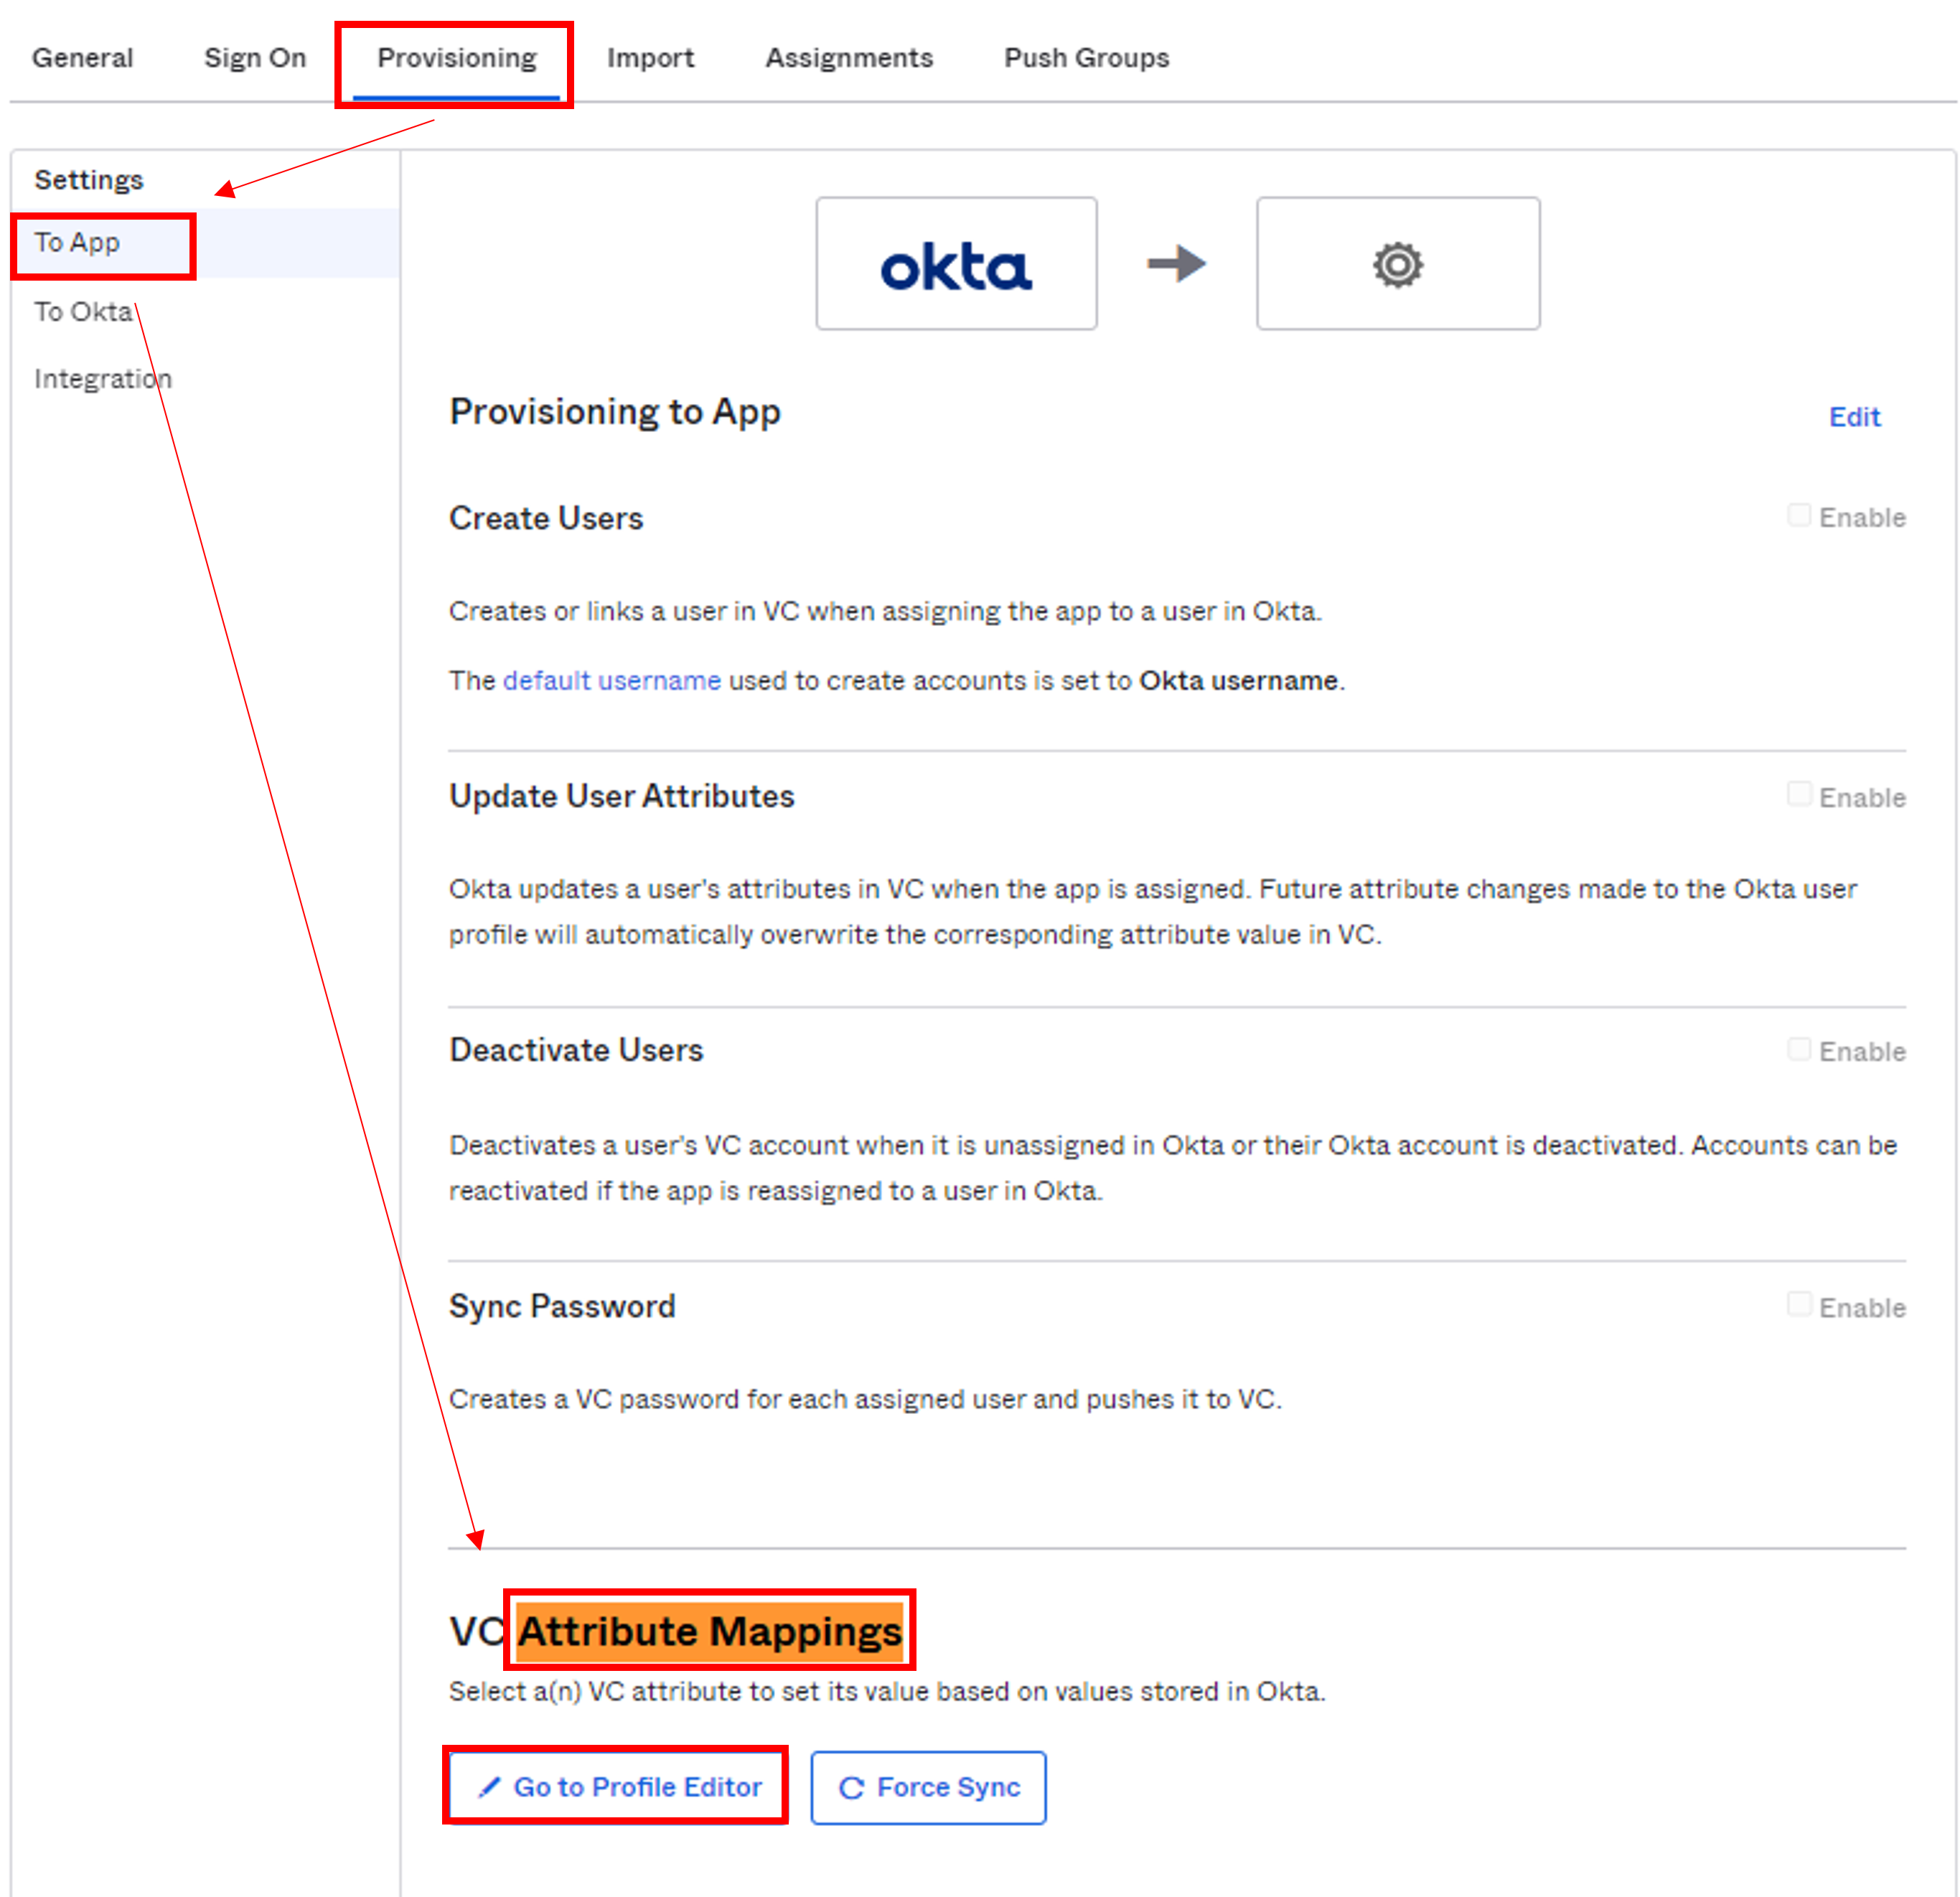Open the General tab
The height and width of the screenshot is (1897, 1960).
[82, 58]
